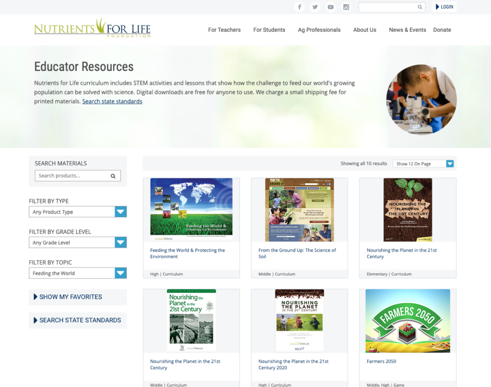The width and height of the screenshot is (491, 387).
Task: Click the 'Elementary | Curriculum' label
Action: [x=389, y=274]
